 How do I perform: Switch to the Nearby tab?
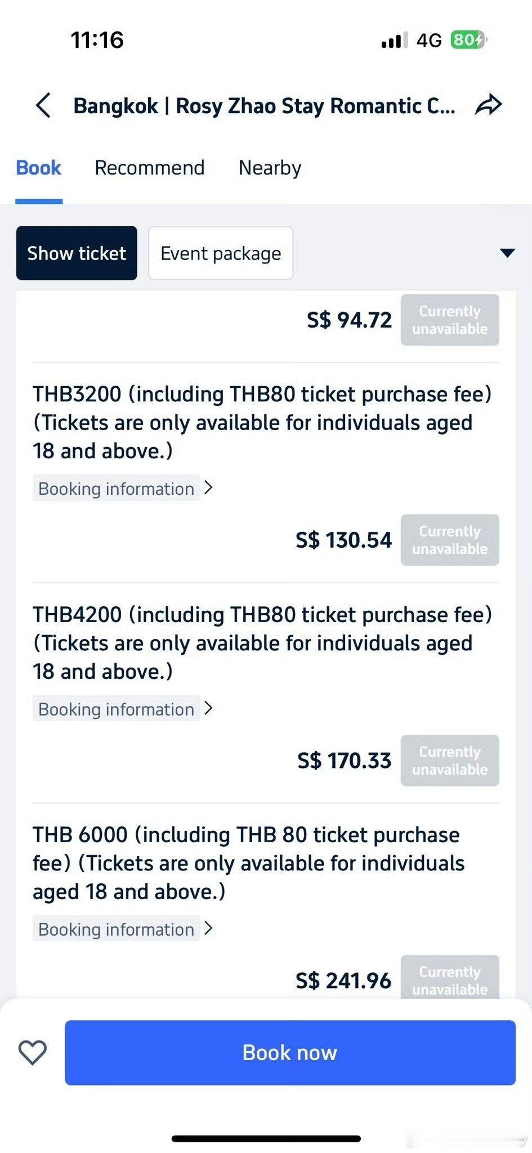pos(270,168)
